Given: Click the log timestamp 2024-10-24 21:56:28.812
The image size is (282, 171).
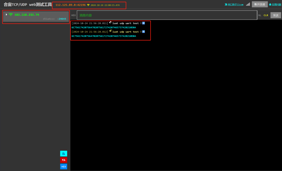Looking at the screenshot, I should click(90, 32).
